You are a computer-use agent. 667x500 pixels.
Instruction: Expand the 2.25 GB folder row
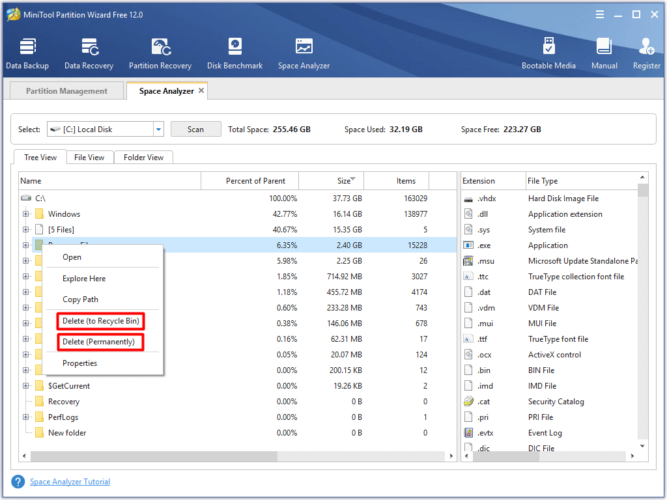coord(26,261)
